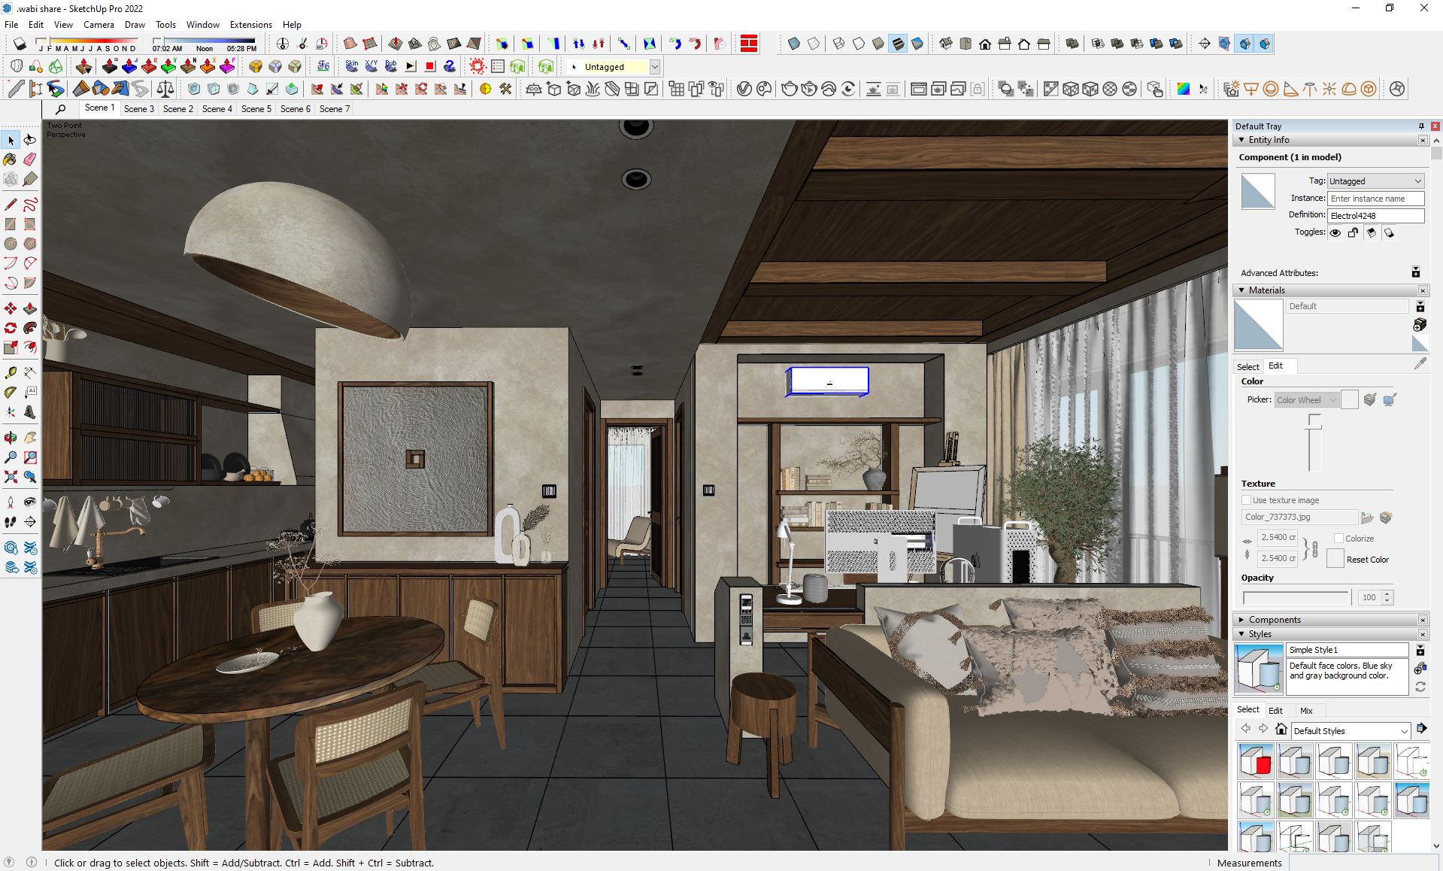The width and height of the screenshot is (1443, 871).
Task: Click the Instance name input field
Action: point(1375,199)
